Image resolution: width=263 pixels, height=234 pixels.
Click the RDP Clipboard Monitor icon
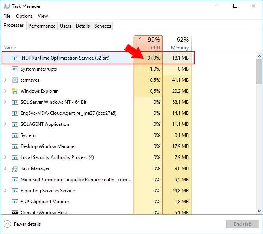pos(15,202)
